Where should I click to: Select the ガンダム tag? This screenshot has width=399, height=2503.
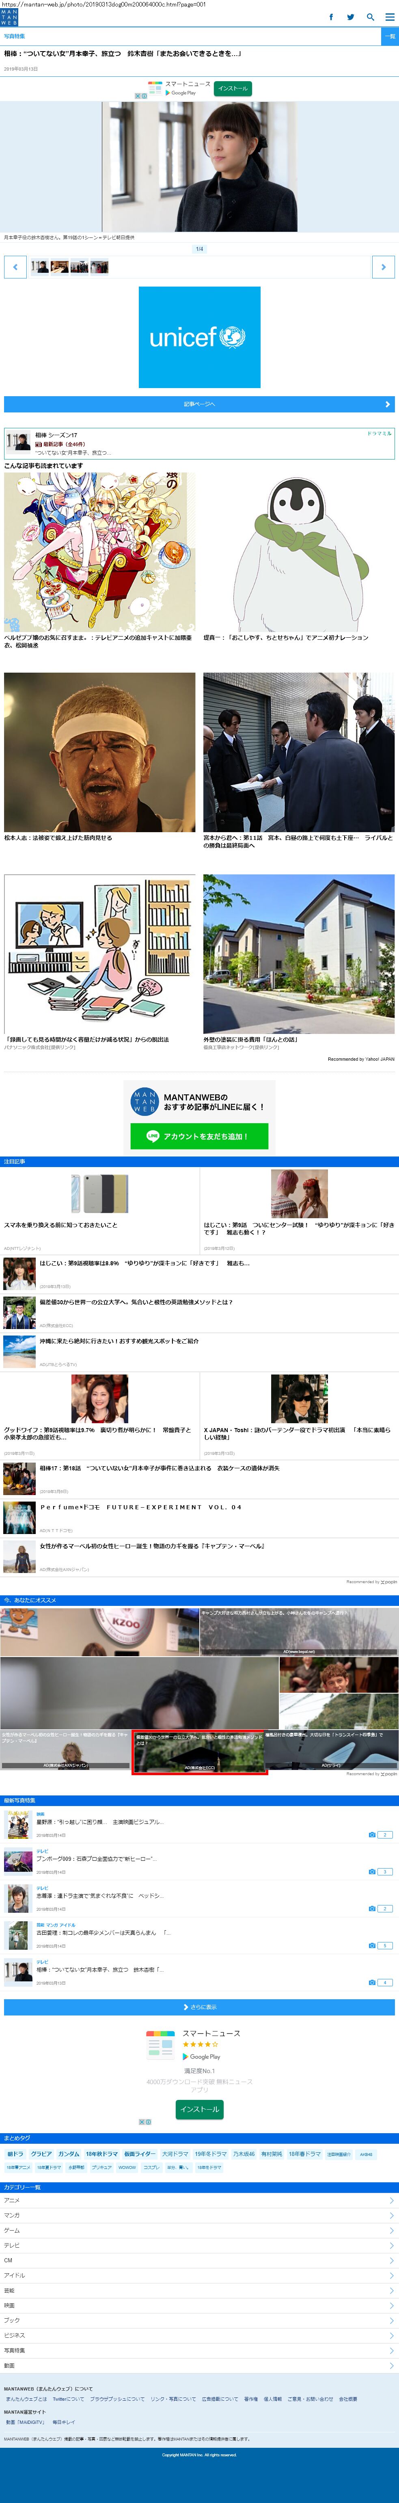(x=69, y=2153)
